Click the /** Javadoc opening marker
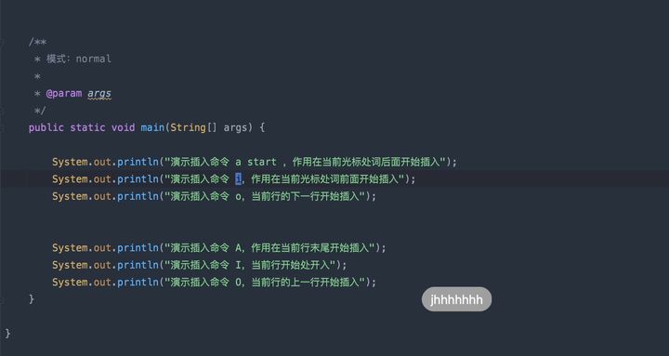Viewport: 669px width, 356px height. (x=37, y=42)
